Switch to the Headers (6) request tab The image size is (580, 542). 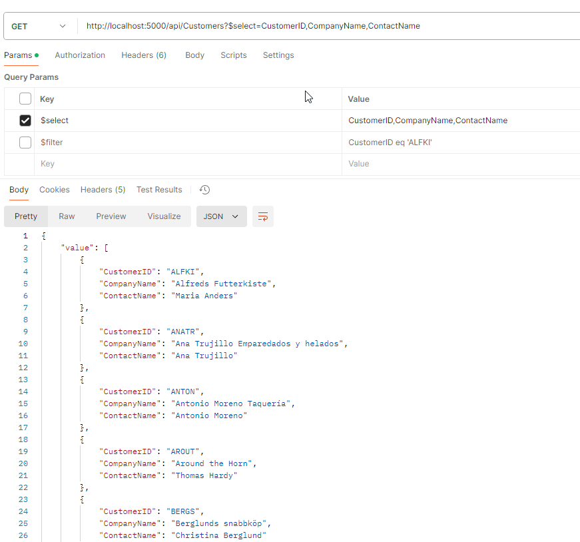tap(144, 55)
